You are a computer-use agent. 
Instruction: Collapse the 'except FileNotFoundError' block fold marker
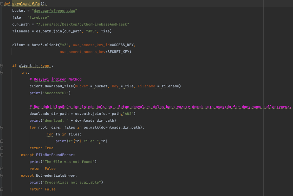(2, 155)
